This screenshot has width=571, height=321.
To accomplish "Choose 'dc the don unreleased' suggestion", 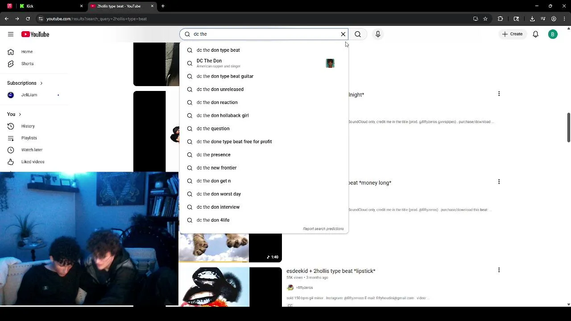I will pyautogui.click(x=264, y=89).
